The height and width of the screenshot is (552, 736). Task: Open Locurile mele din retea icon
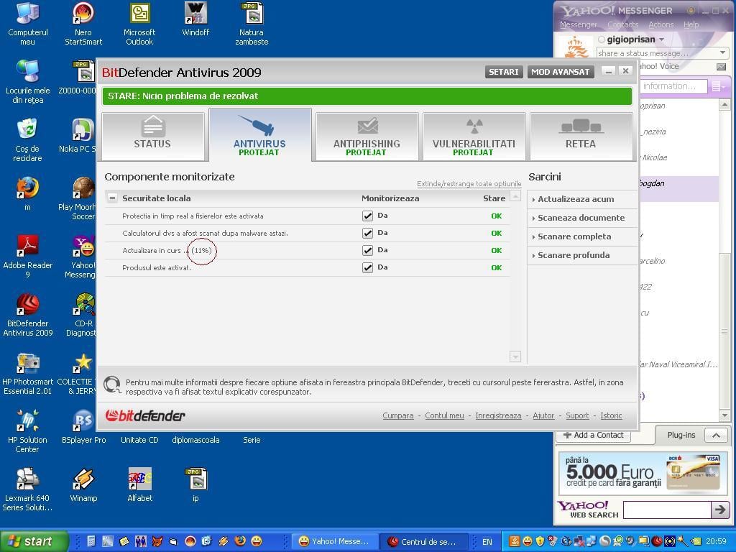click(x=28, y=83)
